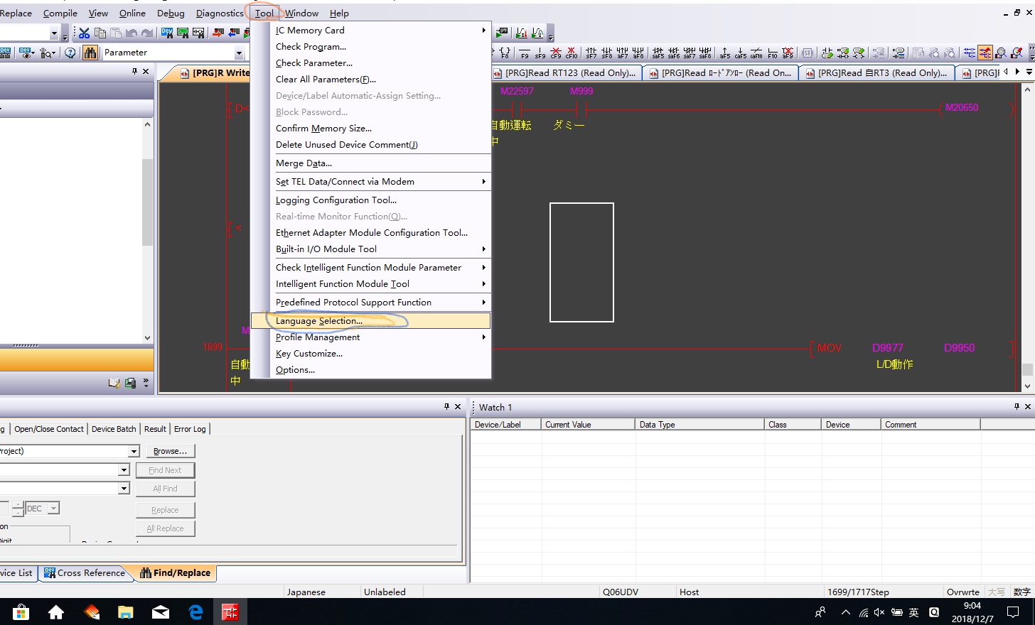This screenshot has width=1035, height=625.
Task: Open Microsoft Edge from the taskbar
Action: [195, 612]
